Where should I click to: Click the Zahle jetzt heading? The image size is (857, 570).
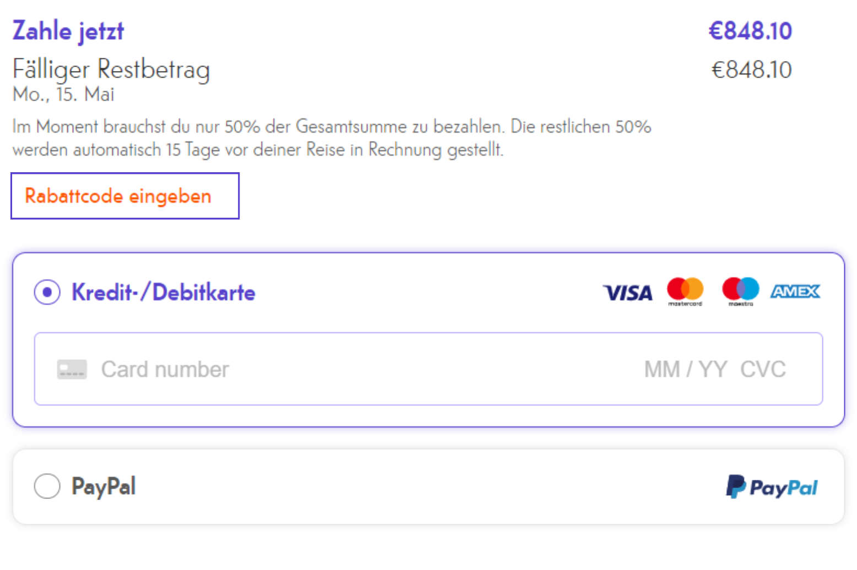[x=68, y=31]
